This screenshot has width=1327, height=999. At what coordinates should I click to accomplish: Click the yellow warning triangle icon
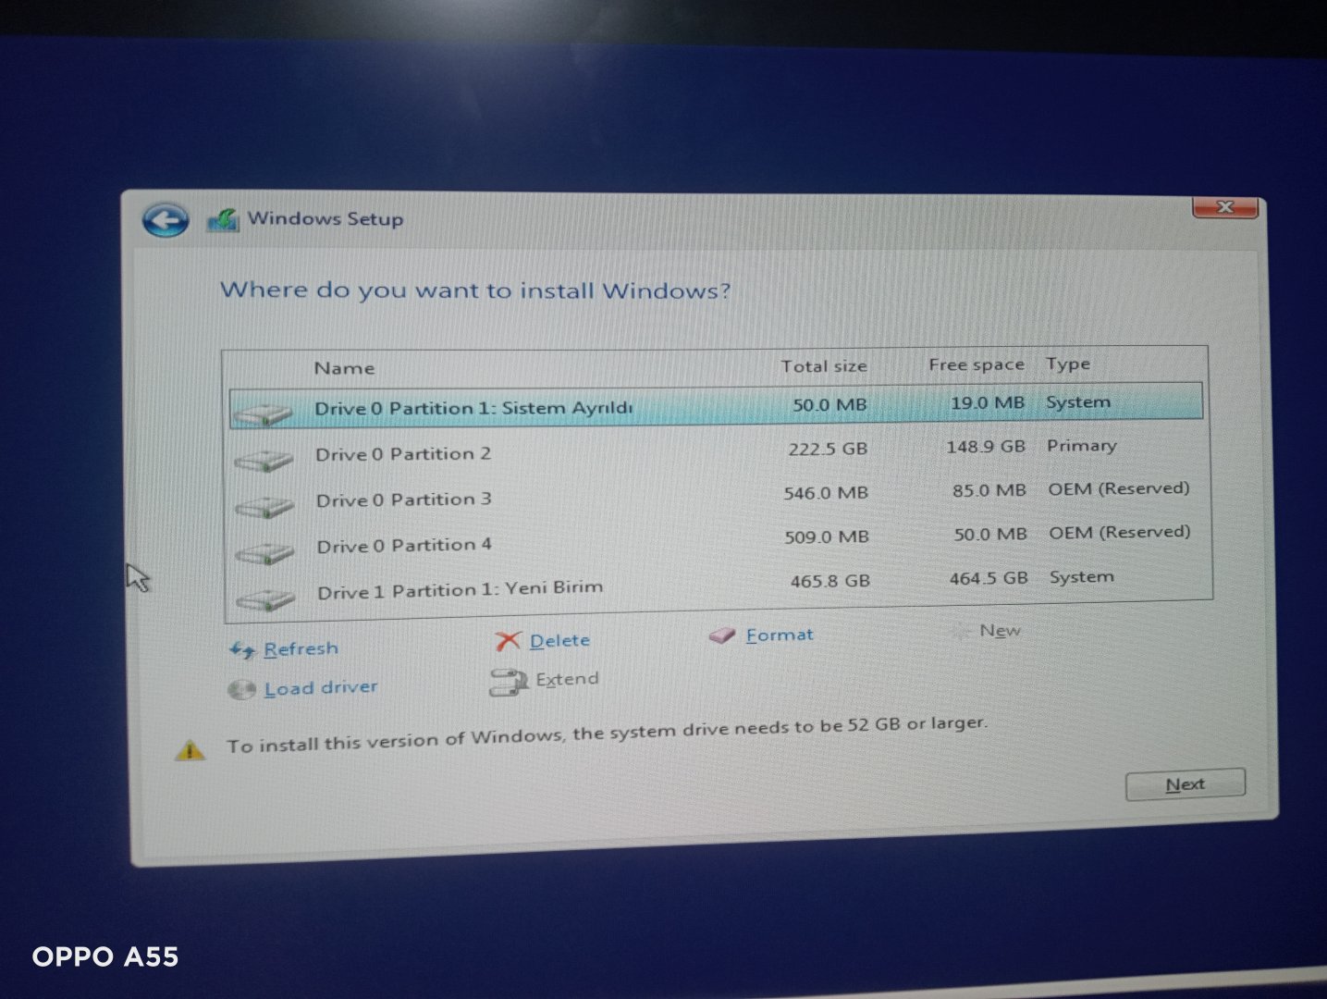[190, 749]
